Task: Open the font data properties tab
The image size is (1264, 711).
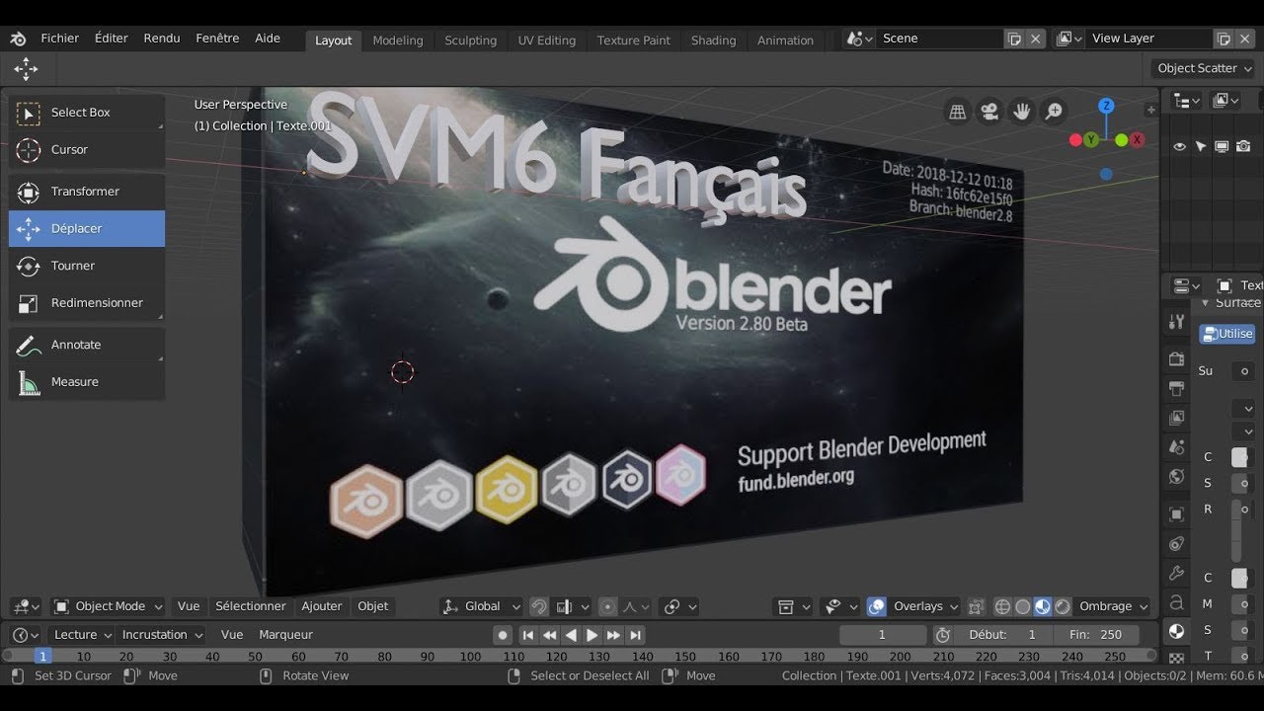Action: click(1176, 602)
